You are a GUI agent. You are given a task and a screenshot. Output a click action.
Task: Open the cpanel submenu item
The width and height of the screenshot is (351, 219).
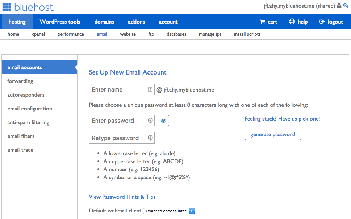(38, 34)
